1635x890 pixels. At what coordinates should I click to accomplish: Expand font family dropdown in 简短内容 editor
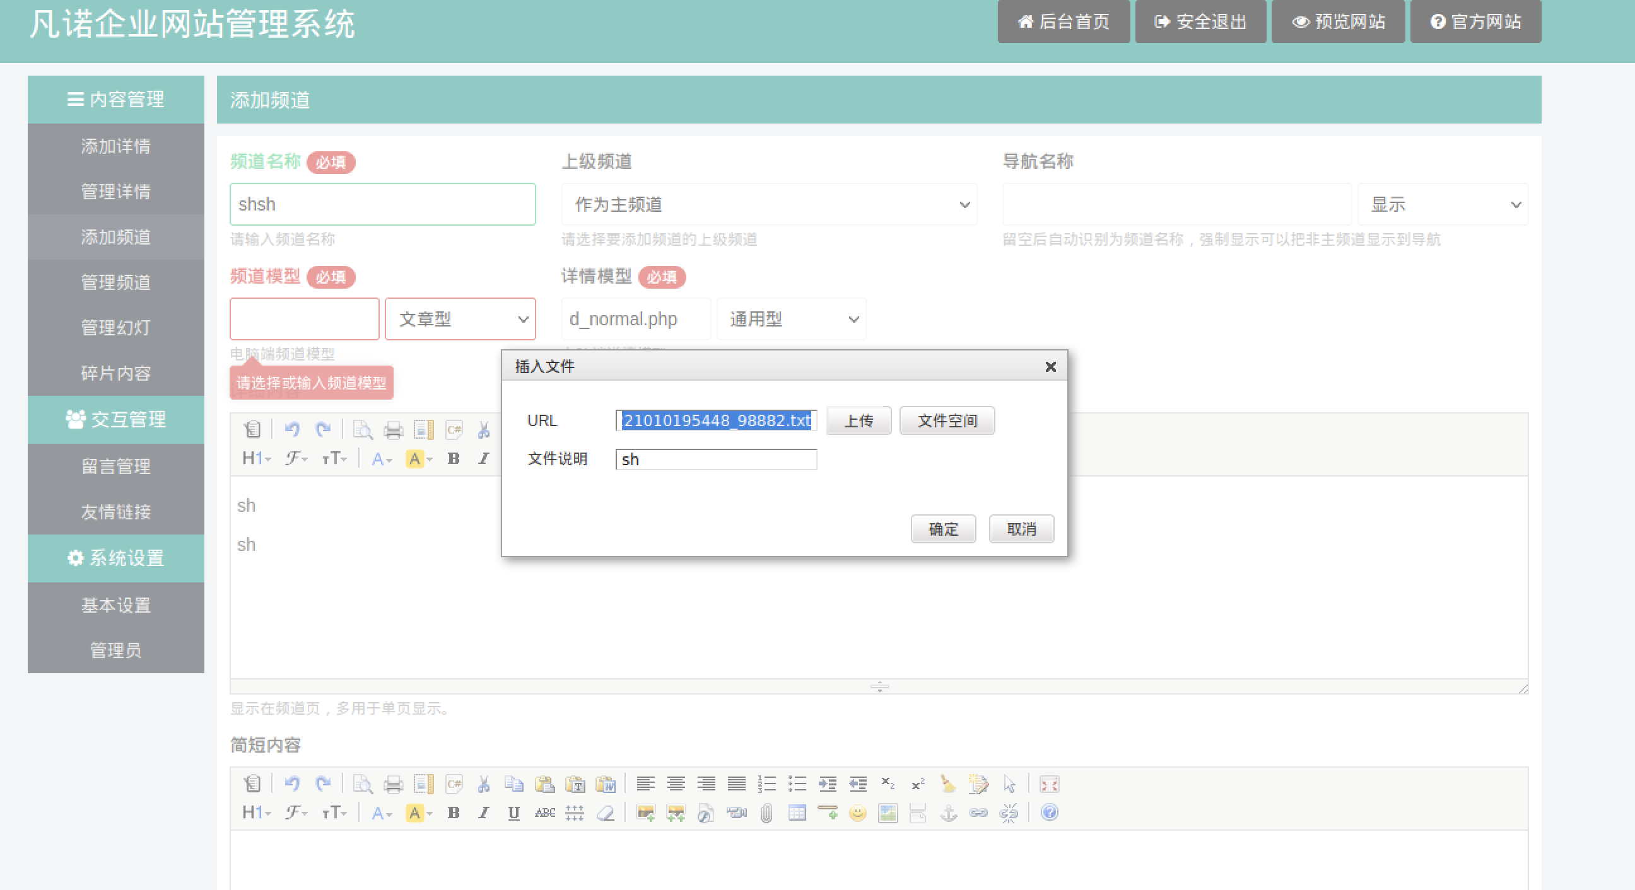pos(296,812)
